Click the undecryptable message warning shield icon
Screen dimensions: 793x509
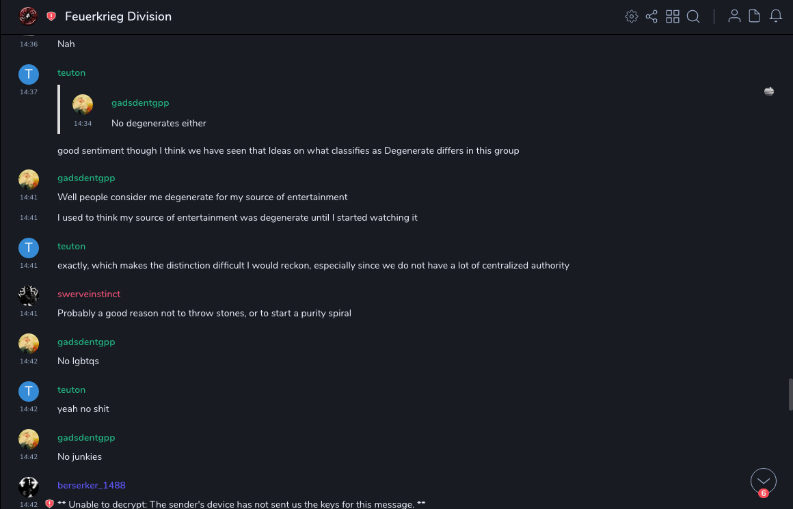(49, 504)
